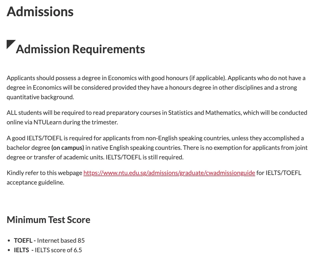
Task: Click the bold "(on campus)" text
Action: pyautogui.click(x=68, y=148)
